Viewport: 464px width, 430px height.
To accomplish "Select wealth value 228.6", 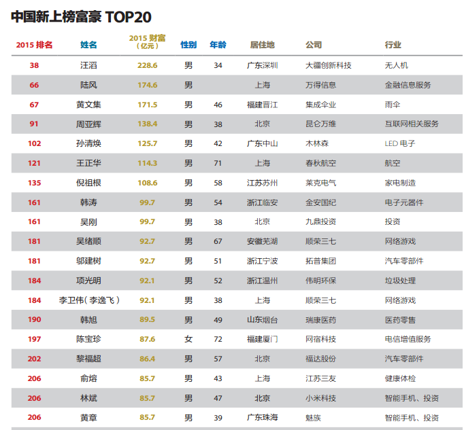I will [148, 65].
